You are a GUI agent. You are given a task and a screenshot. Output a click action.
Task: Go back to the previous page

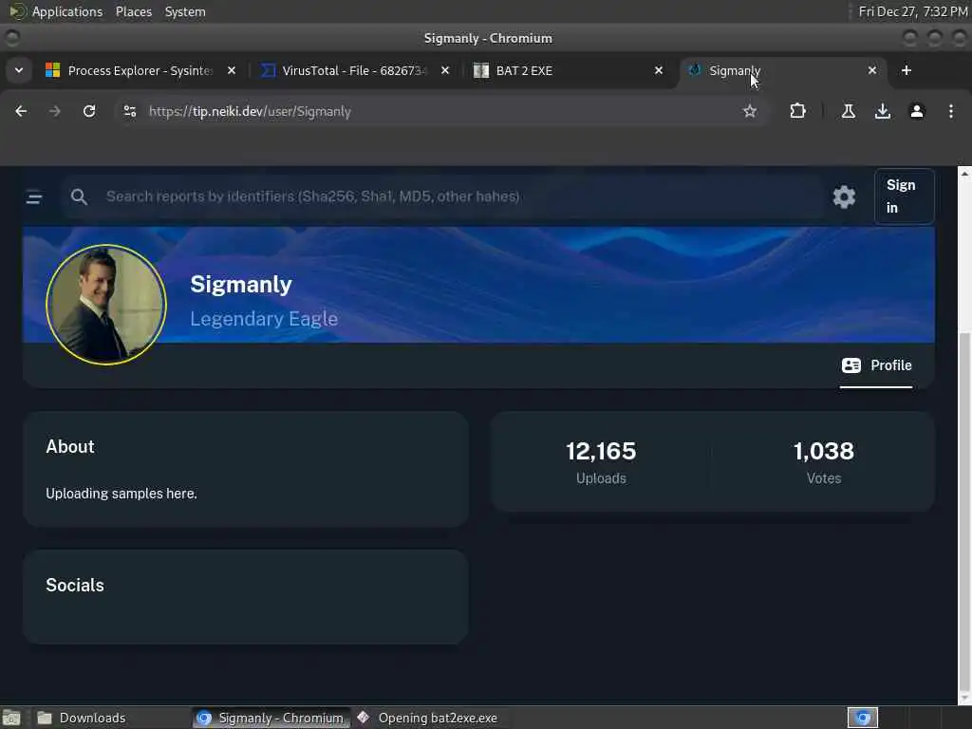(x=21, y=111)
